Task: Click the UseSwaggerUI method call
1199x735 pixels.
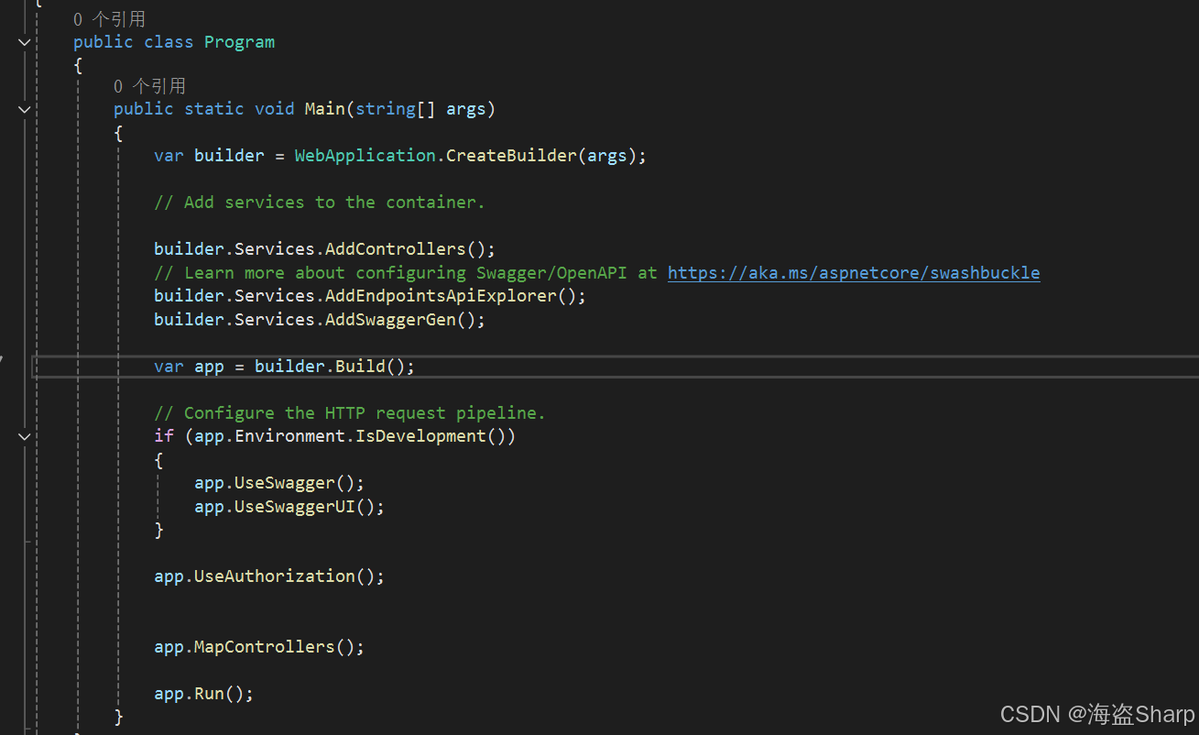Action: pos(295,507)
